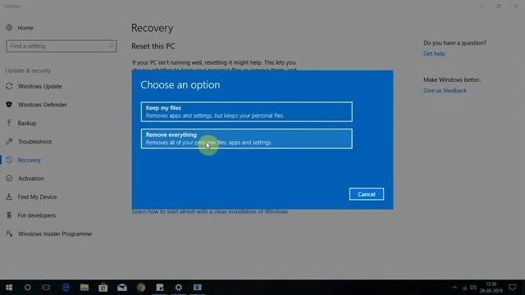This screenshot has height=295, width=525.
Task: Open File Explorer from taskbar
Action: click(84, 288)
